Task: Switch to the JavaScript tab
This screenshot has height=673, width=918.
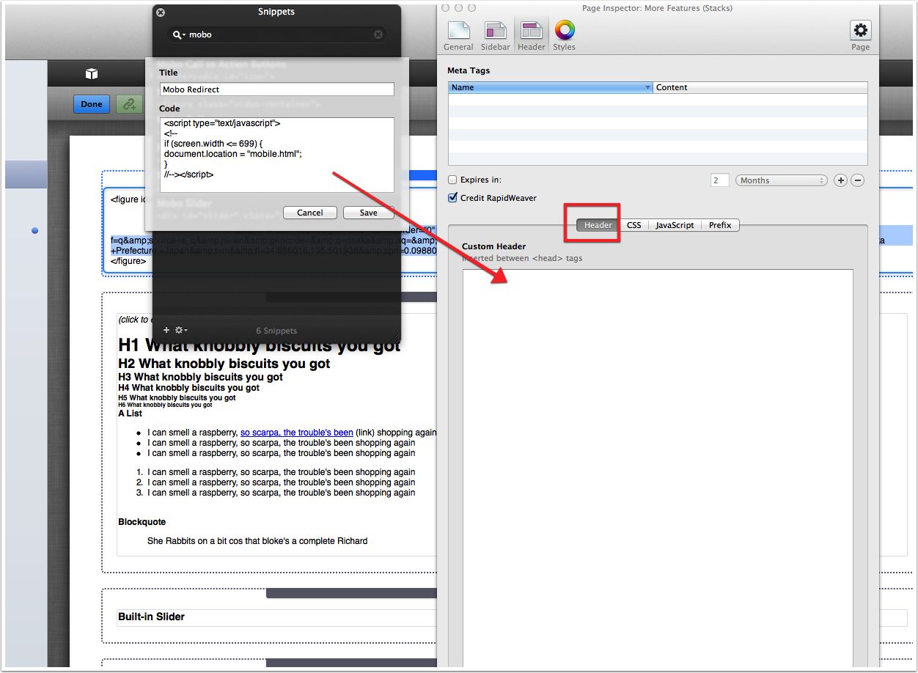Action: coord(675,225)
